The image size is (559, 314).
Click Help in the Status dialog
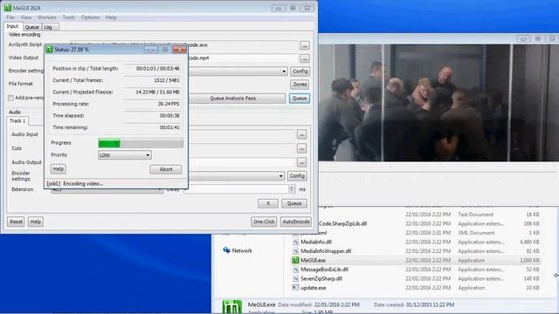tap(59, 169)
